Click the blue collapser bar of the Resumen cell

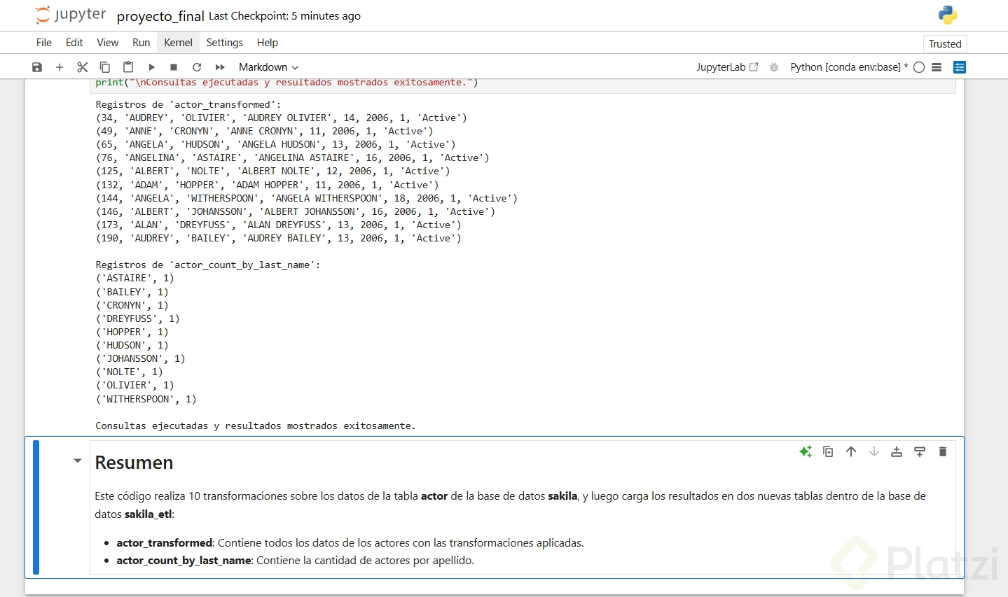pyautogui.click(x=36, y=507)
